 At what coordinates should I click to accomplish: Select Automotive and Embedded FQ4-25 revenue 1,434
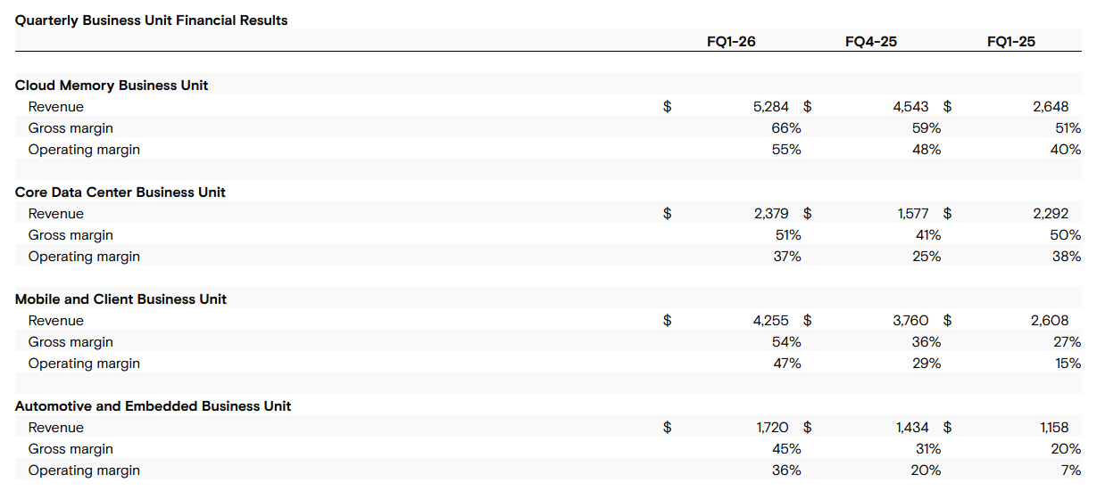point(912,428)
